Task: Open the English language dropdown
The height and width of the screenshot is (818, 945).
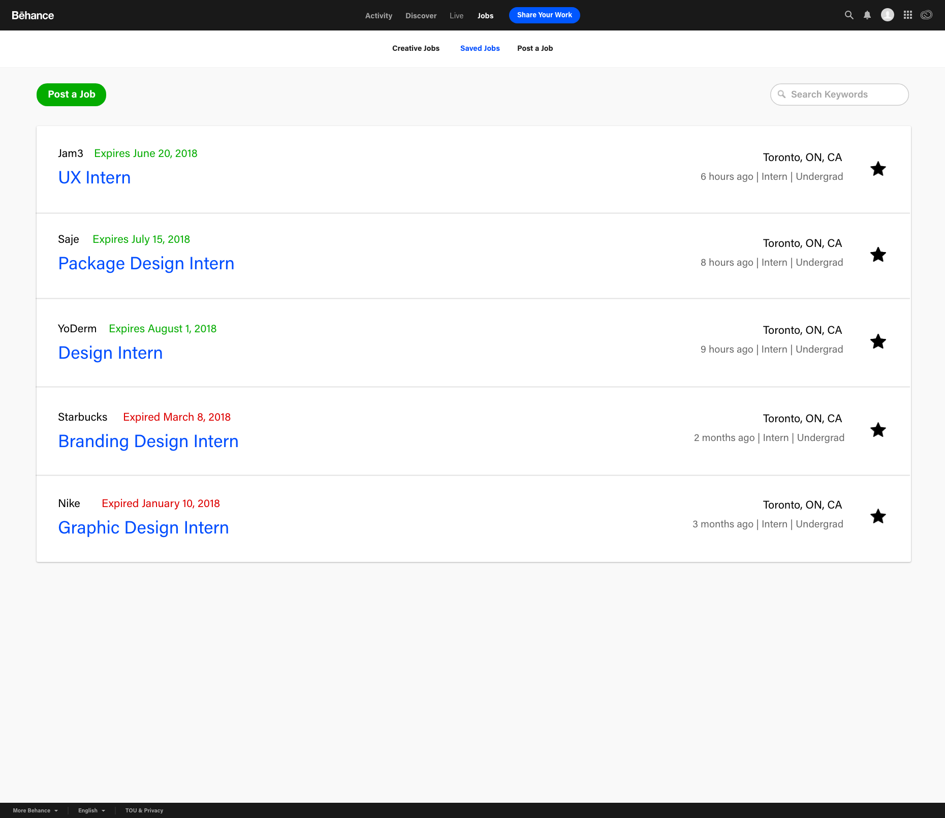Action: (x=91, y=810)
